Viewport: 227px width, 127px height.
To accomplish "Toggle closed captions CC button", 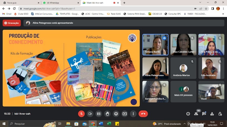I will pos(99,114).
